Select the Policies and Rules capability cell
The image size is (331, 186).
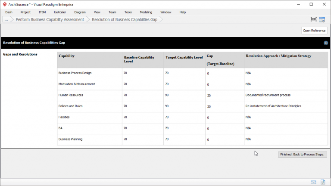pyautogui.click(x=89, y=106)
